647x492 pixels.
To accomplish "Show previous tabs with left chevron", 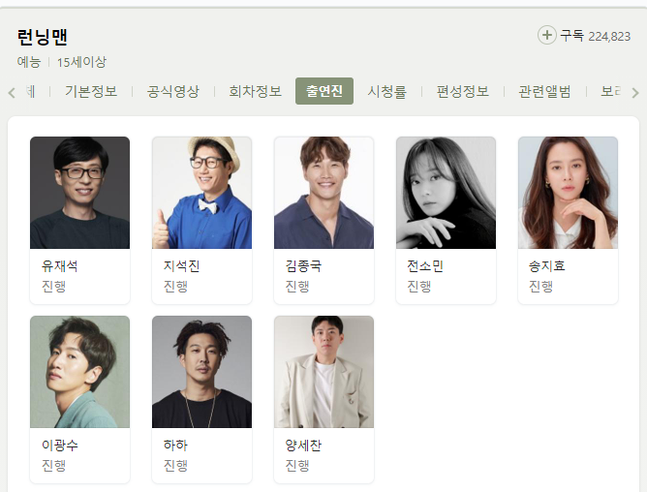I will pos(12,92).
